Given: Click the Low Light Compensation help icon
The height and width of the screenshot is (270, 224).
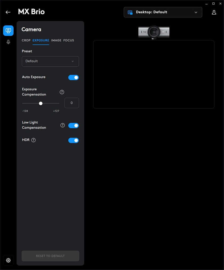Looking at the screenshot, I should pos(62,125).
